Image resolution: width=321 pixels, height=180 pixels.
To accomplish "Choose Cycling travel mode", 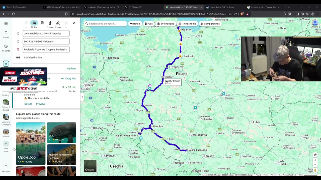I will pos(58,23).
